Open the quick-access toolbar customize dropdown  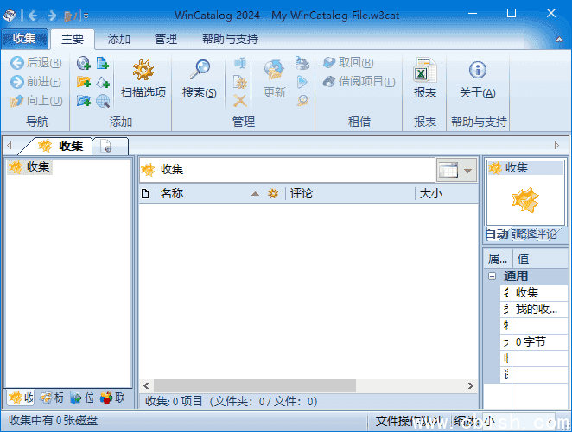86,16
